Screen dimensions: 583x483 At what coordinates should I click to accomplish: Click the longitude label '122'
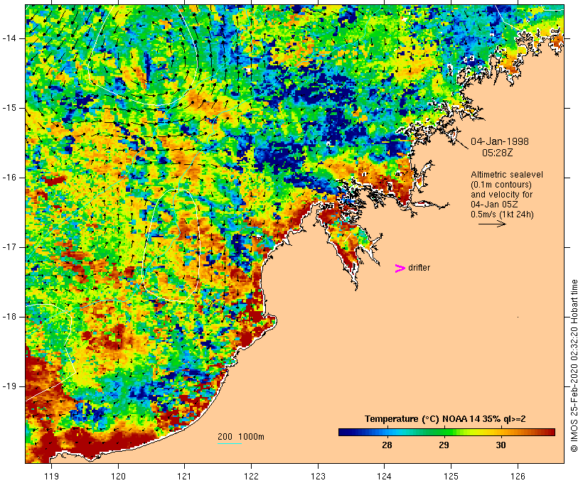(x=252, y=477)
